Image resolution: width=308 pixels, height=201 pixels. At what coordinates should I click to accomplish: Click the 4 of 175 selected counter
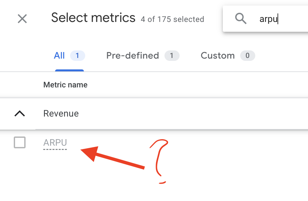(172, 19)
